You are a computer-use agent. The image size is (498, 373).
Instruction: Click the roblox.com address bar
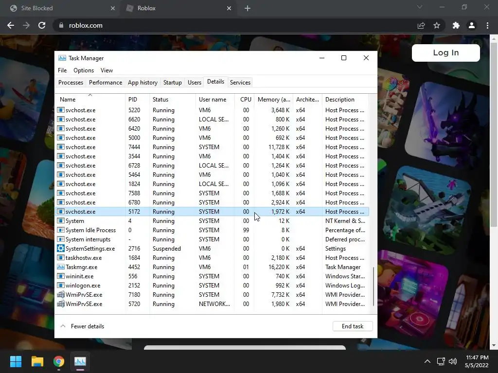pyautogui.click(x=235, y=25)
